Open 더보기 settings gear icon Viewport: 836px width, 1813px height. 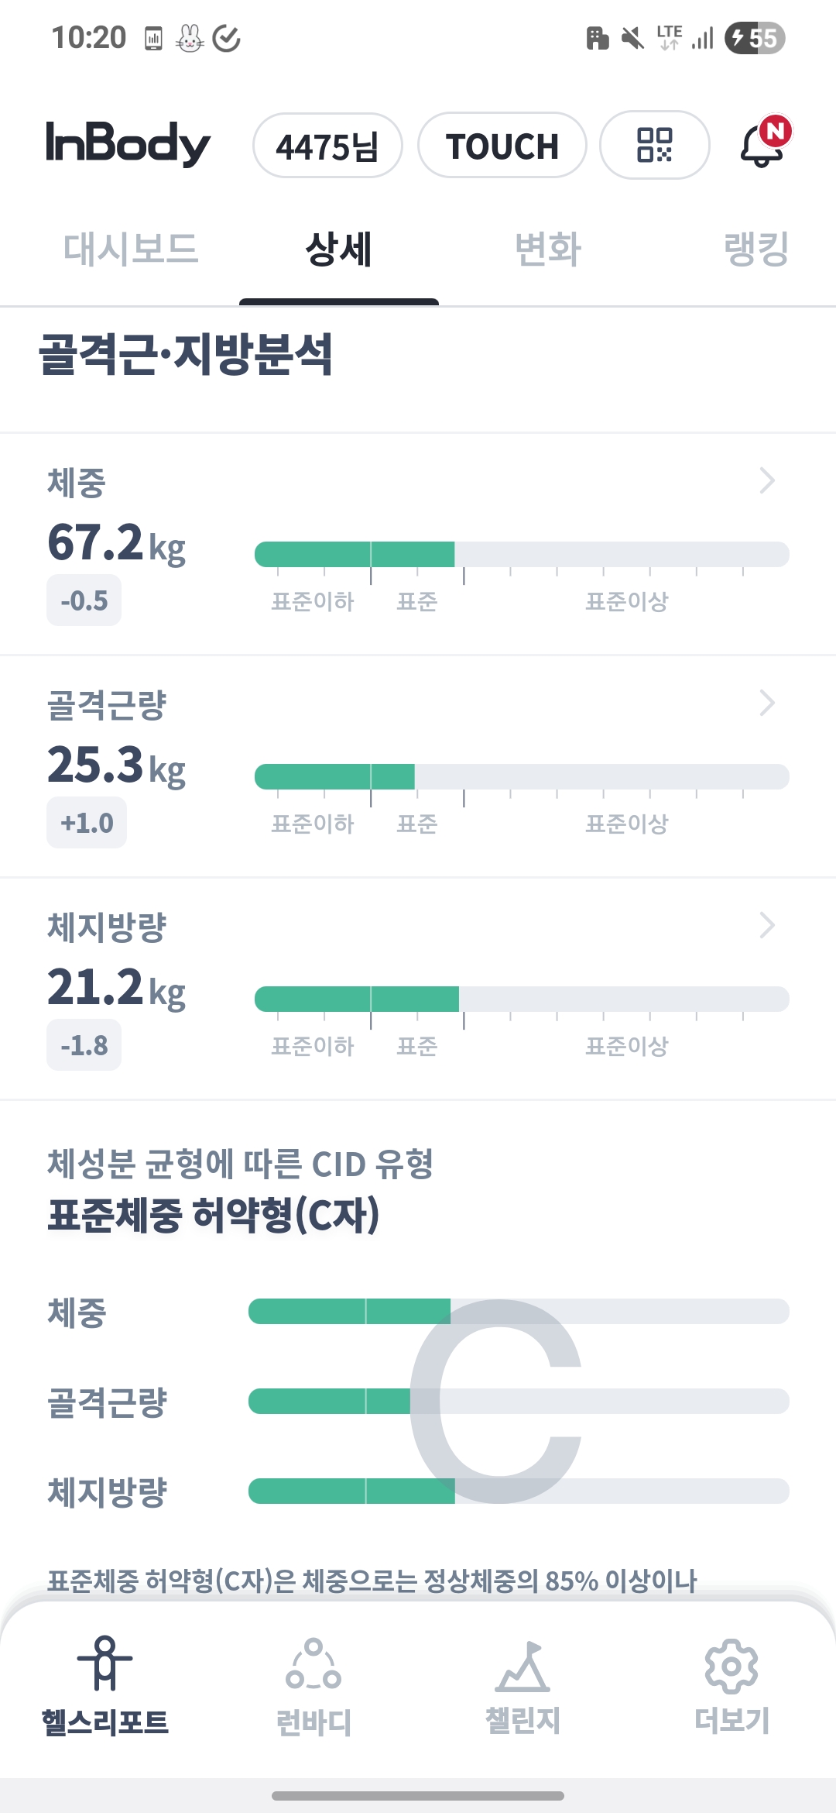coord(731,1666)
